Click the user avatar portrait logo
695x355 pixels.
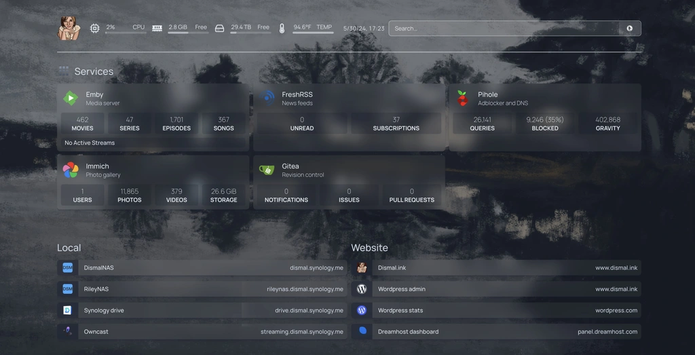click(x=69, y=29)
